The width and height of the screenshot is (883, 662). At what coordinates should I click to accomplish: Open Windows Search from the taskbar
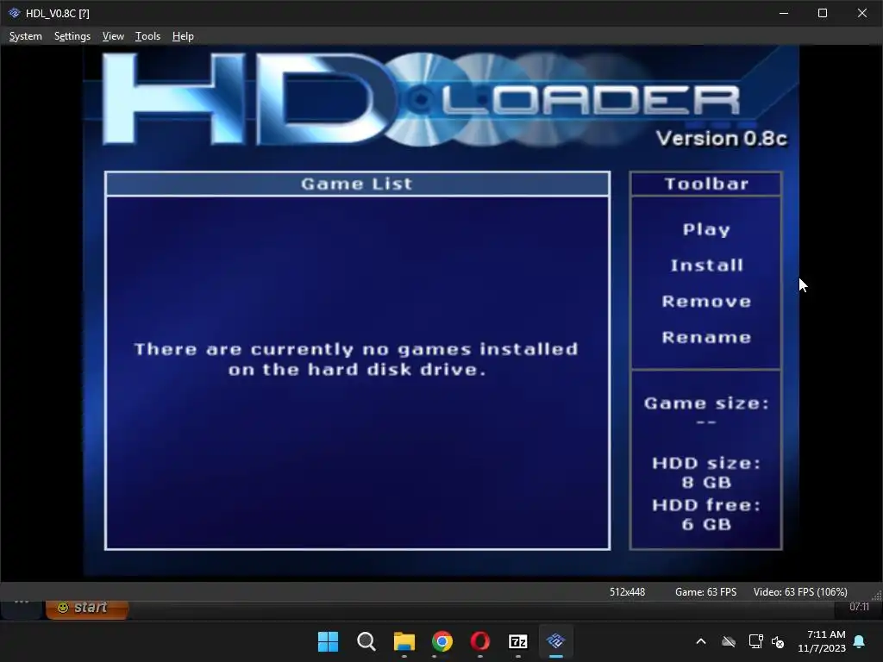[366, 641]
